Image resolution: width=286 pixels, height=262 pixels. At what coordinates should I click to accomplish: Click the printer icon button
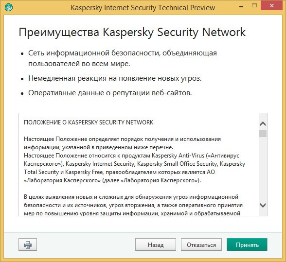click(x=28, y=245)
